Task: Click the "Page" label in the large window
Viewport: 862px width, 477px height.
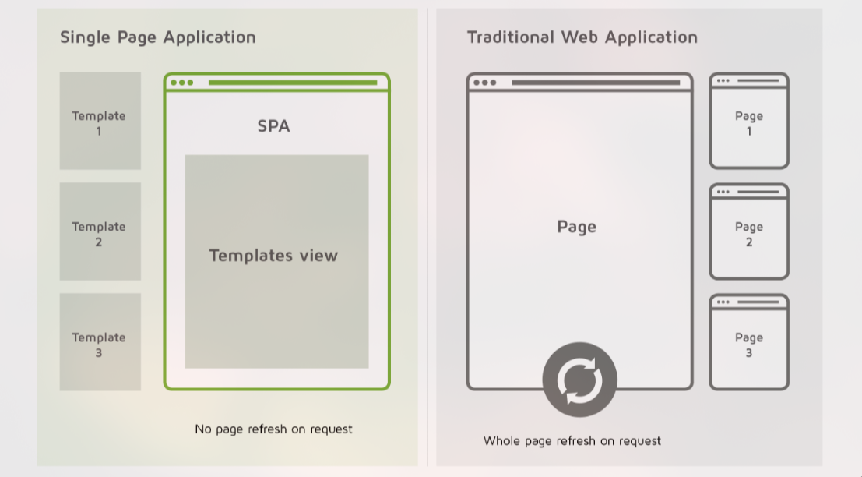Action: (x=576, y=227)
